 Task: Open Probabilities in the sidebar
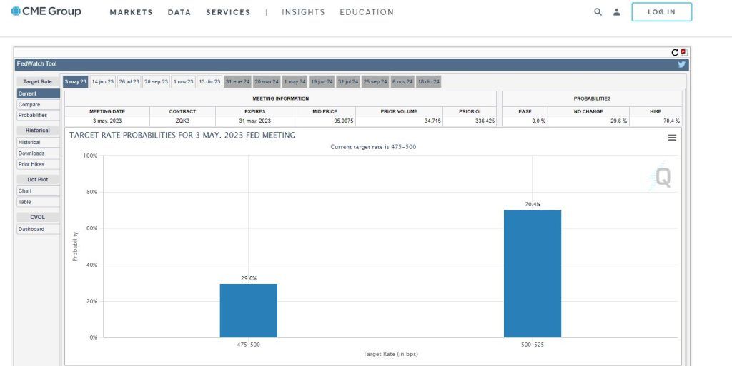pyautogui.click(x=39, y=115)
